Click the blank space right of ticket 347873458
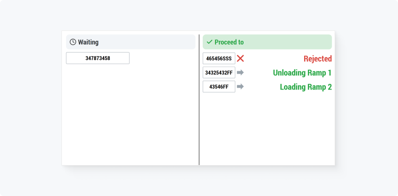This screenshot has width=398, height=196. (162, 58)
